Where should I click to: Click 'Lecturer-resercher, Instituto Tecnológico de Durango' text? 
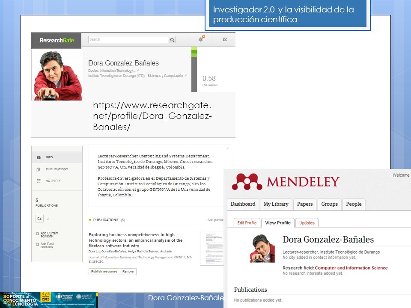coord(331,252)
